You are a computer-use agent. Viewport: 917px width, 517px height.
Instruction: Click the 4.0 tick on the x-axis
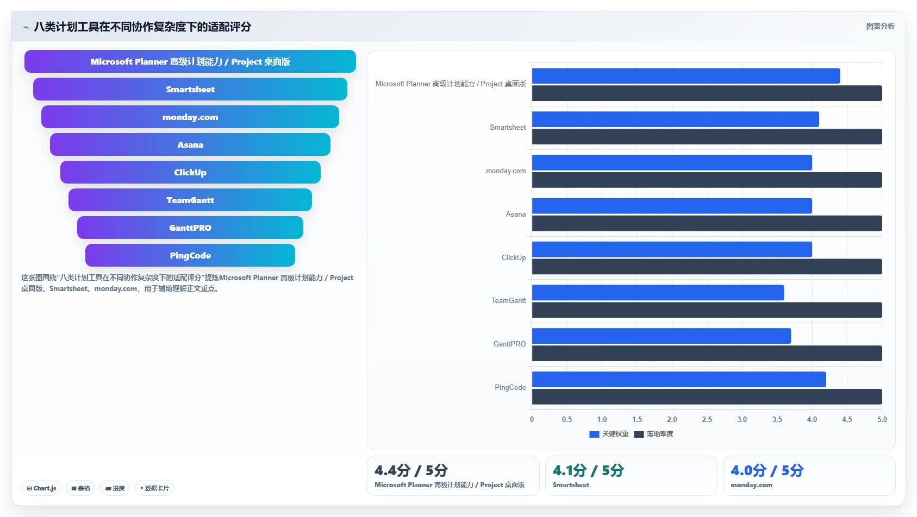(x=812, y=419)
